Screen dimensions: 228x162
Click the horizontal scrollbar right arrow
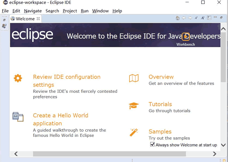[215, 154]
